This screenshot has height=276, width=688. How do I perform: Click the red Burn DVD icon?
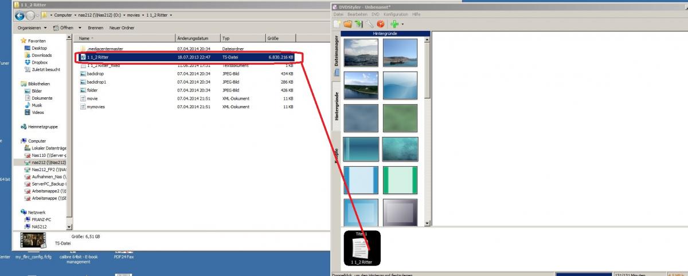pyautogui.click(x=380, y=24)
